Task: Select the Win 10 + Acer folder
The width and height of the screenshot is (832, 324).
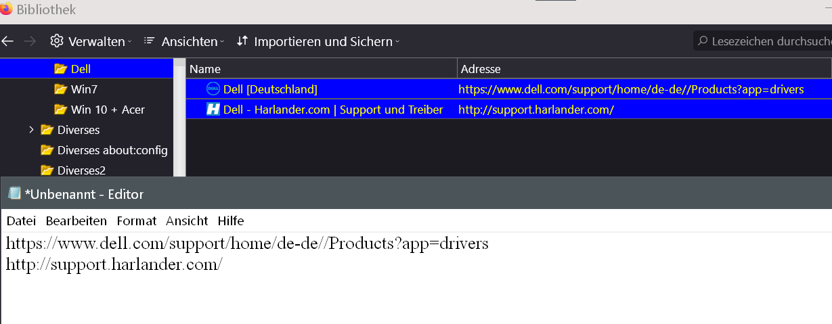Action: click(x=108, y=110)
